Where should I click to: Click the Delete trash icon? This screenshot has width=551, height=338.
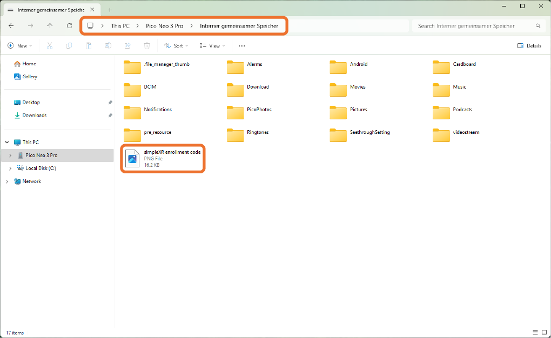(146, 46)
